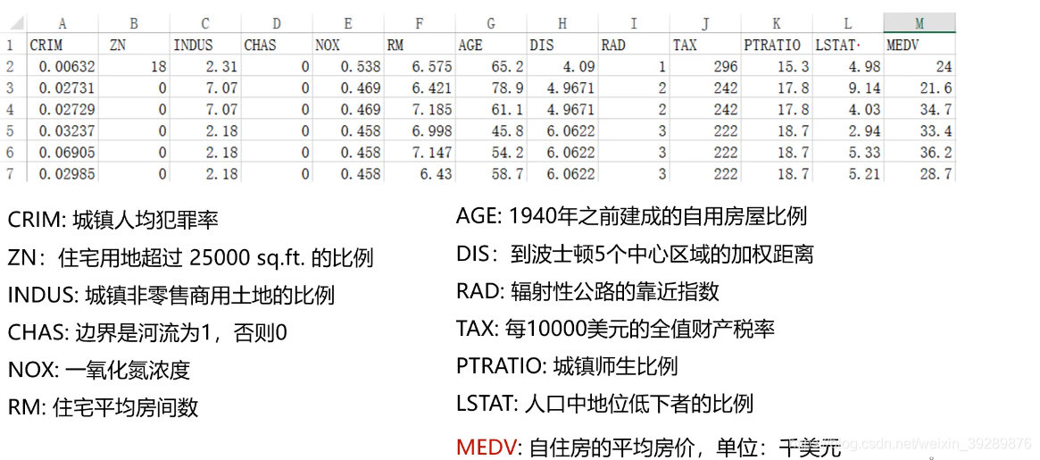Select cell with value 58.7
The width and height of the screenshot is (1040, 460).
(490, 174)
